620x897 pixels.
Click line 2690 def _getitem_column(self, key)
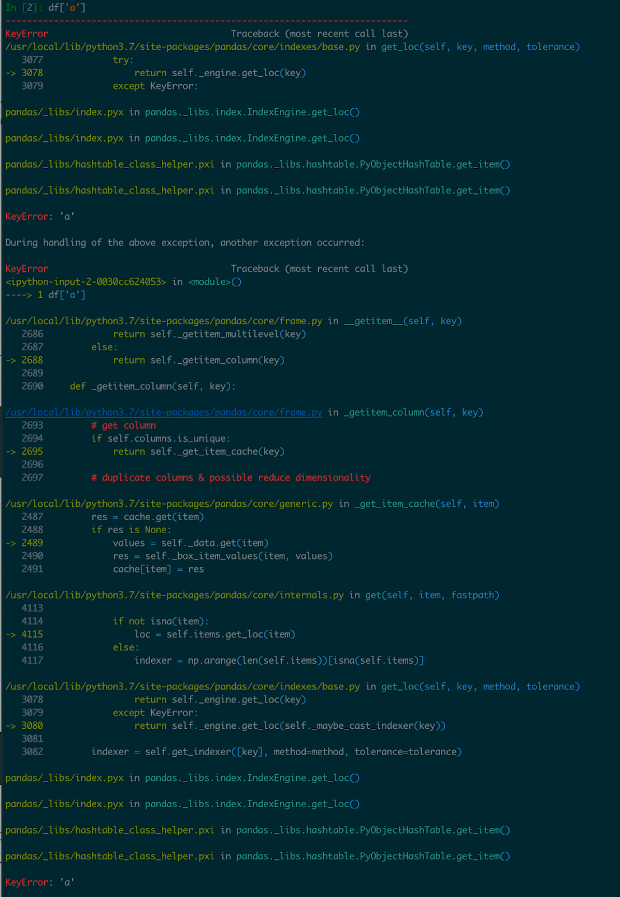[x=128, y=386]
